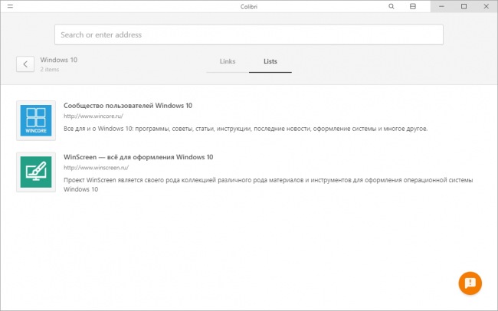Viewport: 498px width, 311px height.
Task: Click the search magnifier icon in title bar
Action: coord(392,6)
